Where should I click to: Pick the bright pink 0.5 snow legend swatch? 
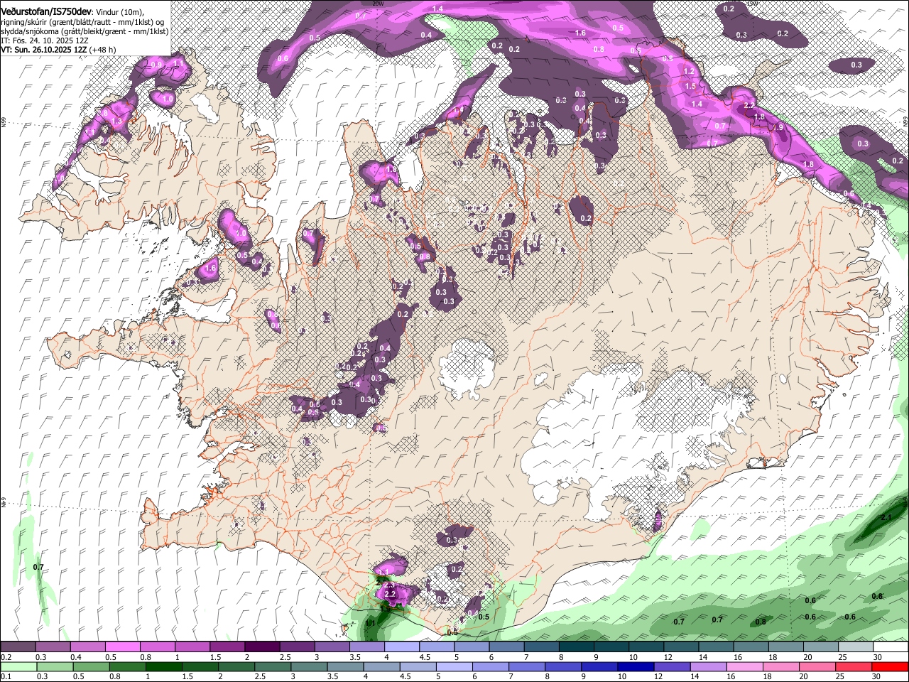click(x=123, y=647)
